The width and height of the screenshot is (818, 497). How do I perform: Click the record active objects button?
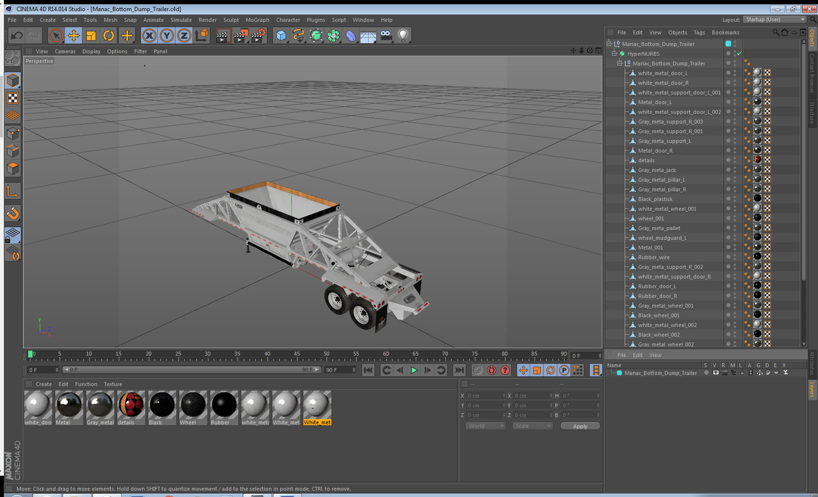point(478,370)
